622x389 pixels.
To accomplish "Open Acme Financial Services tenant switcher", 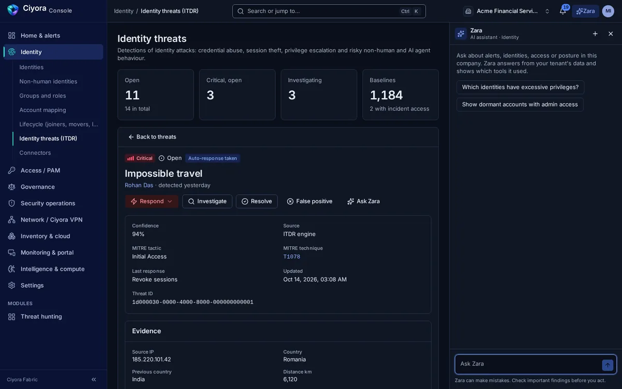I will (x=507, y=11).
